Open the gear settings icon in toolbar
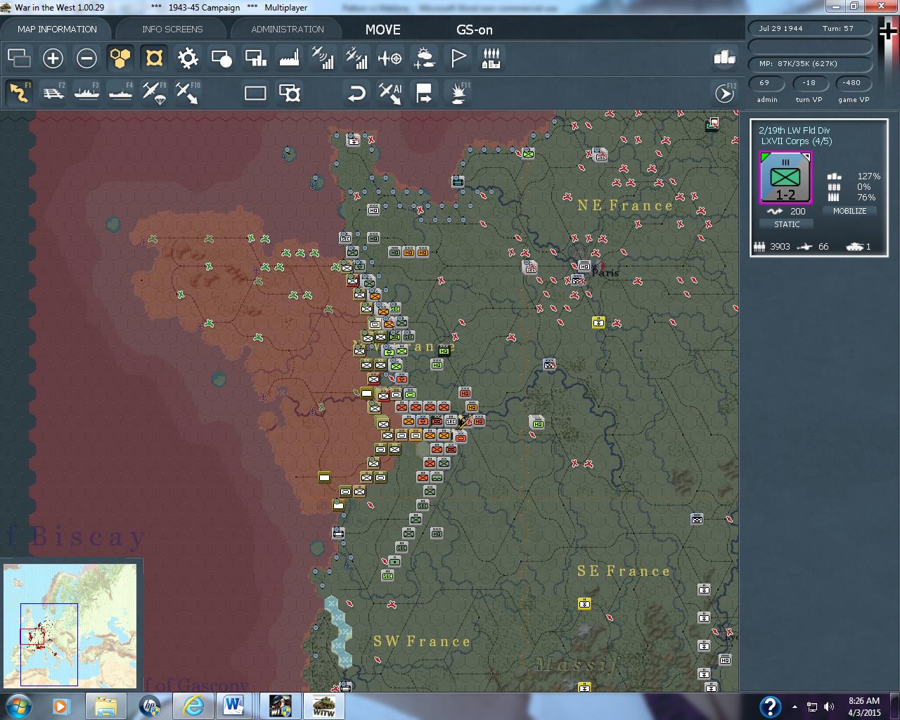This screenshot has height=720, width=900. tap(188, 58)
